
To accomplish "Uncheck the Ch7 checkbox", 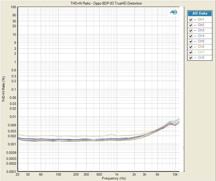I will pyautogui.click(x=191, y=52).
